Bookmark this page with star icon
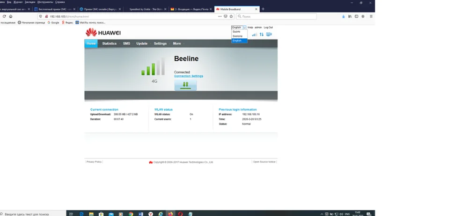The height and width of the screenshot is (216, 468). (231, 16)
